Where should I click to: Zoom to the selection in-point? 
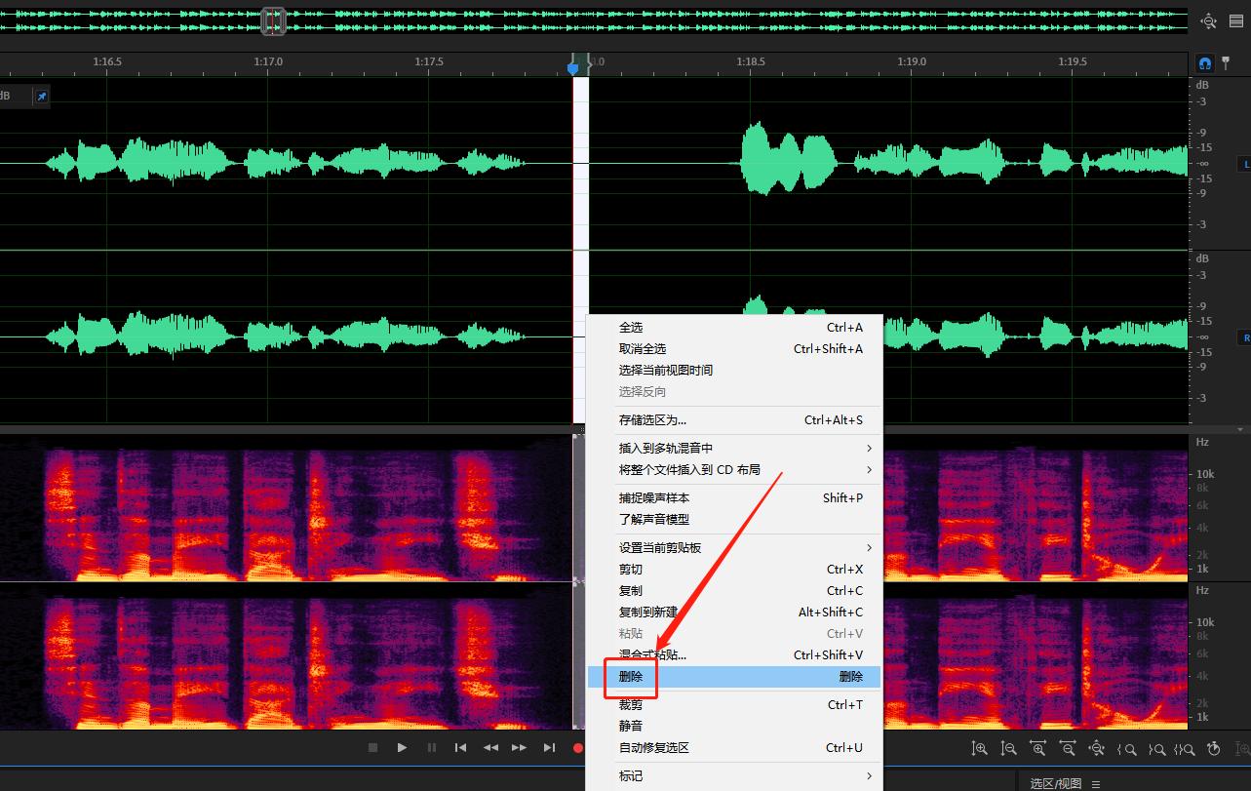click(1127, 748)
